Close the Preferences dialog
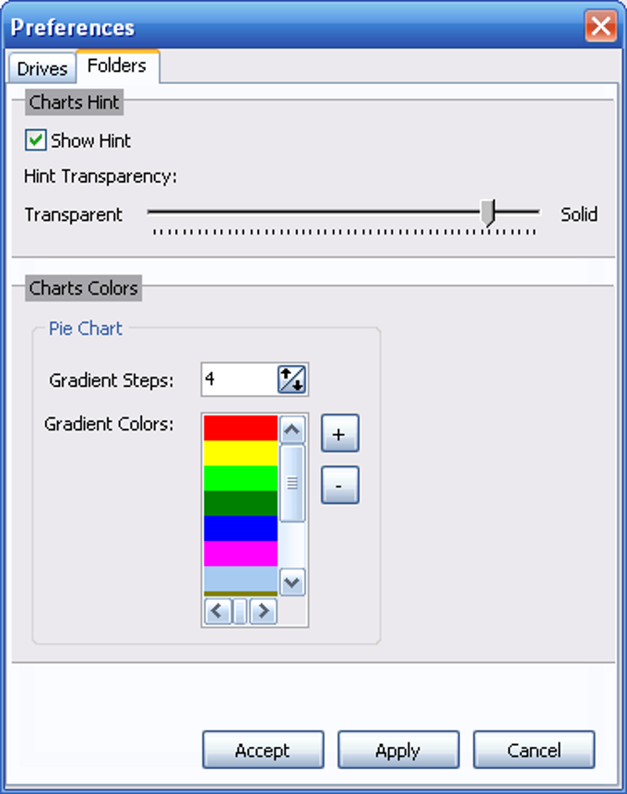Screen dimensions: 627x794 (600, 25)
